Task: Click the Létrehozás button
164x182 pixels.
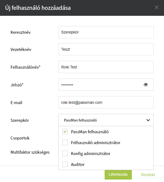Action: (118, 175)
